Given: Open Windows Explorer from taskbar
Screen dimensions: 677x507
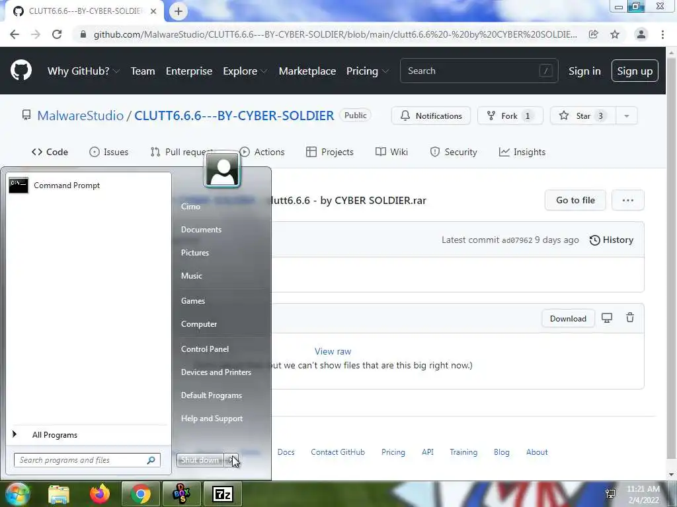Looking at the screenshot, I should click(59, 494).
